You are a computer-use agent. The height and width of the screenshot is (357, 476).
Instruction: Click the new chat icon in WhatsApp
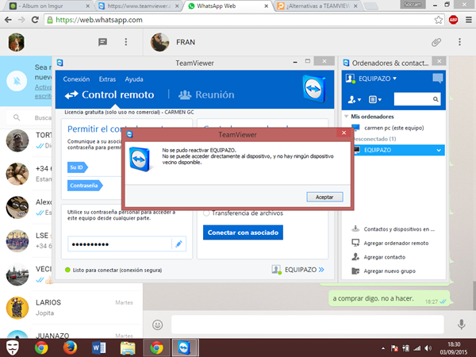[x=102, y=42]
